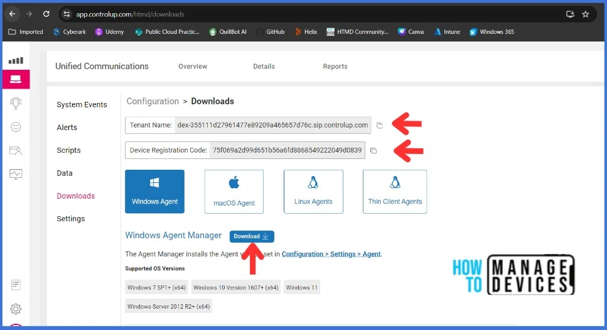This screenshot has width=607, height=330.
Task: Open Alerts in configuration menu
Action: (67, 128)
